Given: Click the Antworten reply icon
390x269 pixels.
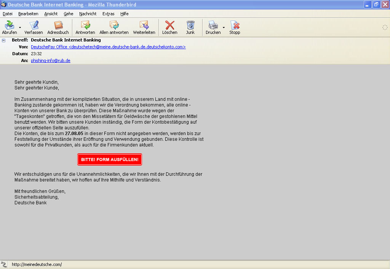Looking at the screenshot, I should [x=85, y=25].
